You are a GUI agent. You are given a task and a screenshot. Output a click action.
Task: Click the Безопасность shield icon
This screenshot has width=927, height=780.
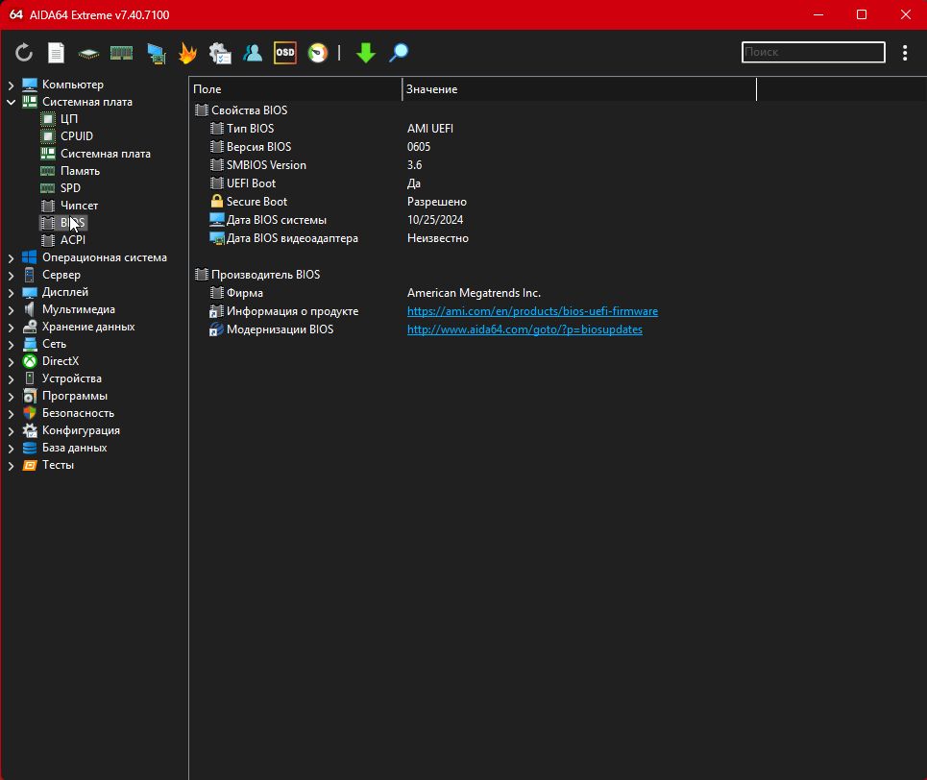30,413
